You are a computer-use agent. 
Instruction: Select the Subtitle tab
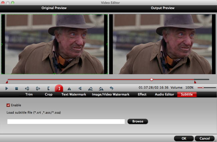[187, 95]
